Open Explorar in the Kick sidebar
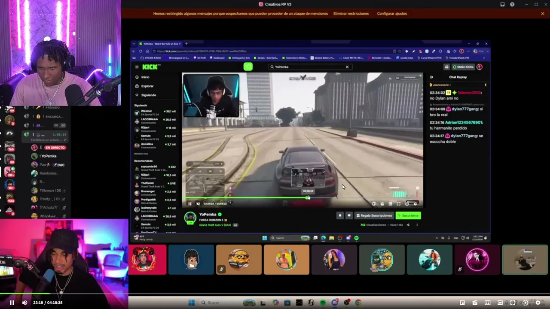The height and width of the screenshot is (309, 550). click(147, 86)
